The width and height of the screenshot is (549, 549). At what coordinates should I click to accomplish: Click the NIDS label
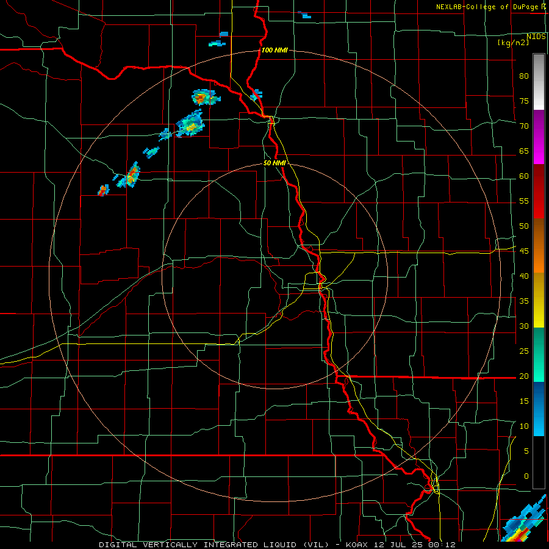pos(536,37)
